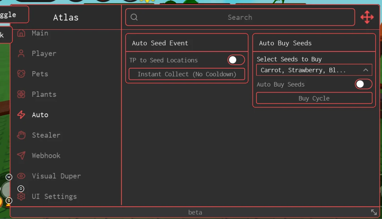Tap the S movement key indicator
Image resolution: width=382 pixels, height=219 pixels.
pyautogui.click(x=9, y=201)
